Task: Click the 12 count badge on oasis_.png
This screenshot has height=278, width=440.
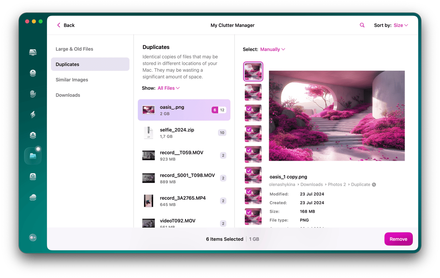Action: click(x=222, y=110)
